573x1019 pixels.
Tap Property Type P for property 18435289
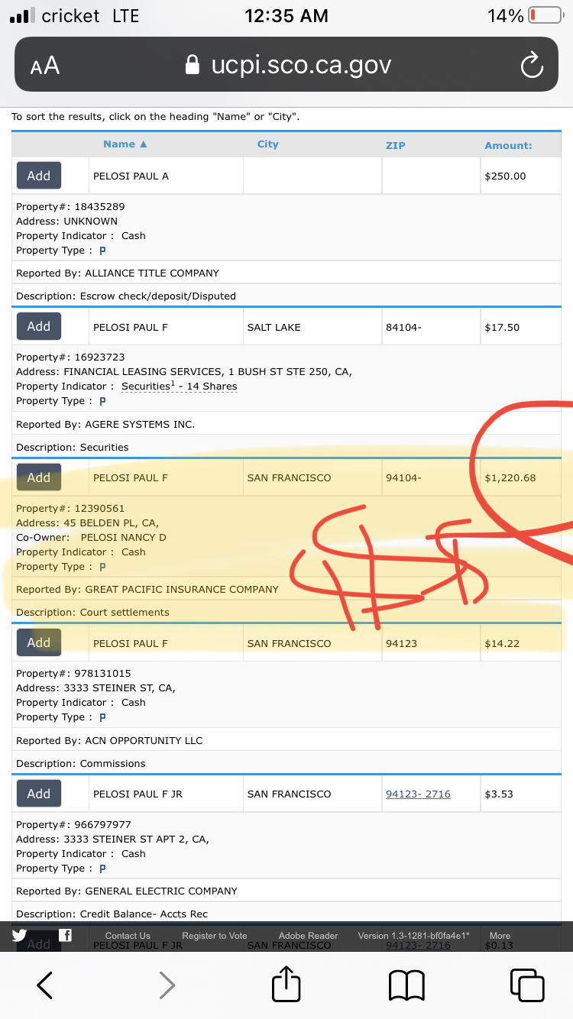click(x=102, y=251)
